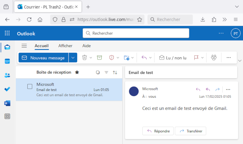Image resolution: width=243 pixels, height=144 pixels.
Task: Switch to the Accueil tab
Action: [41, 46]
